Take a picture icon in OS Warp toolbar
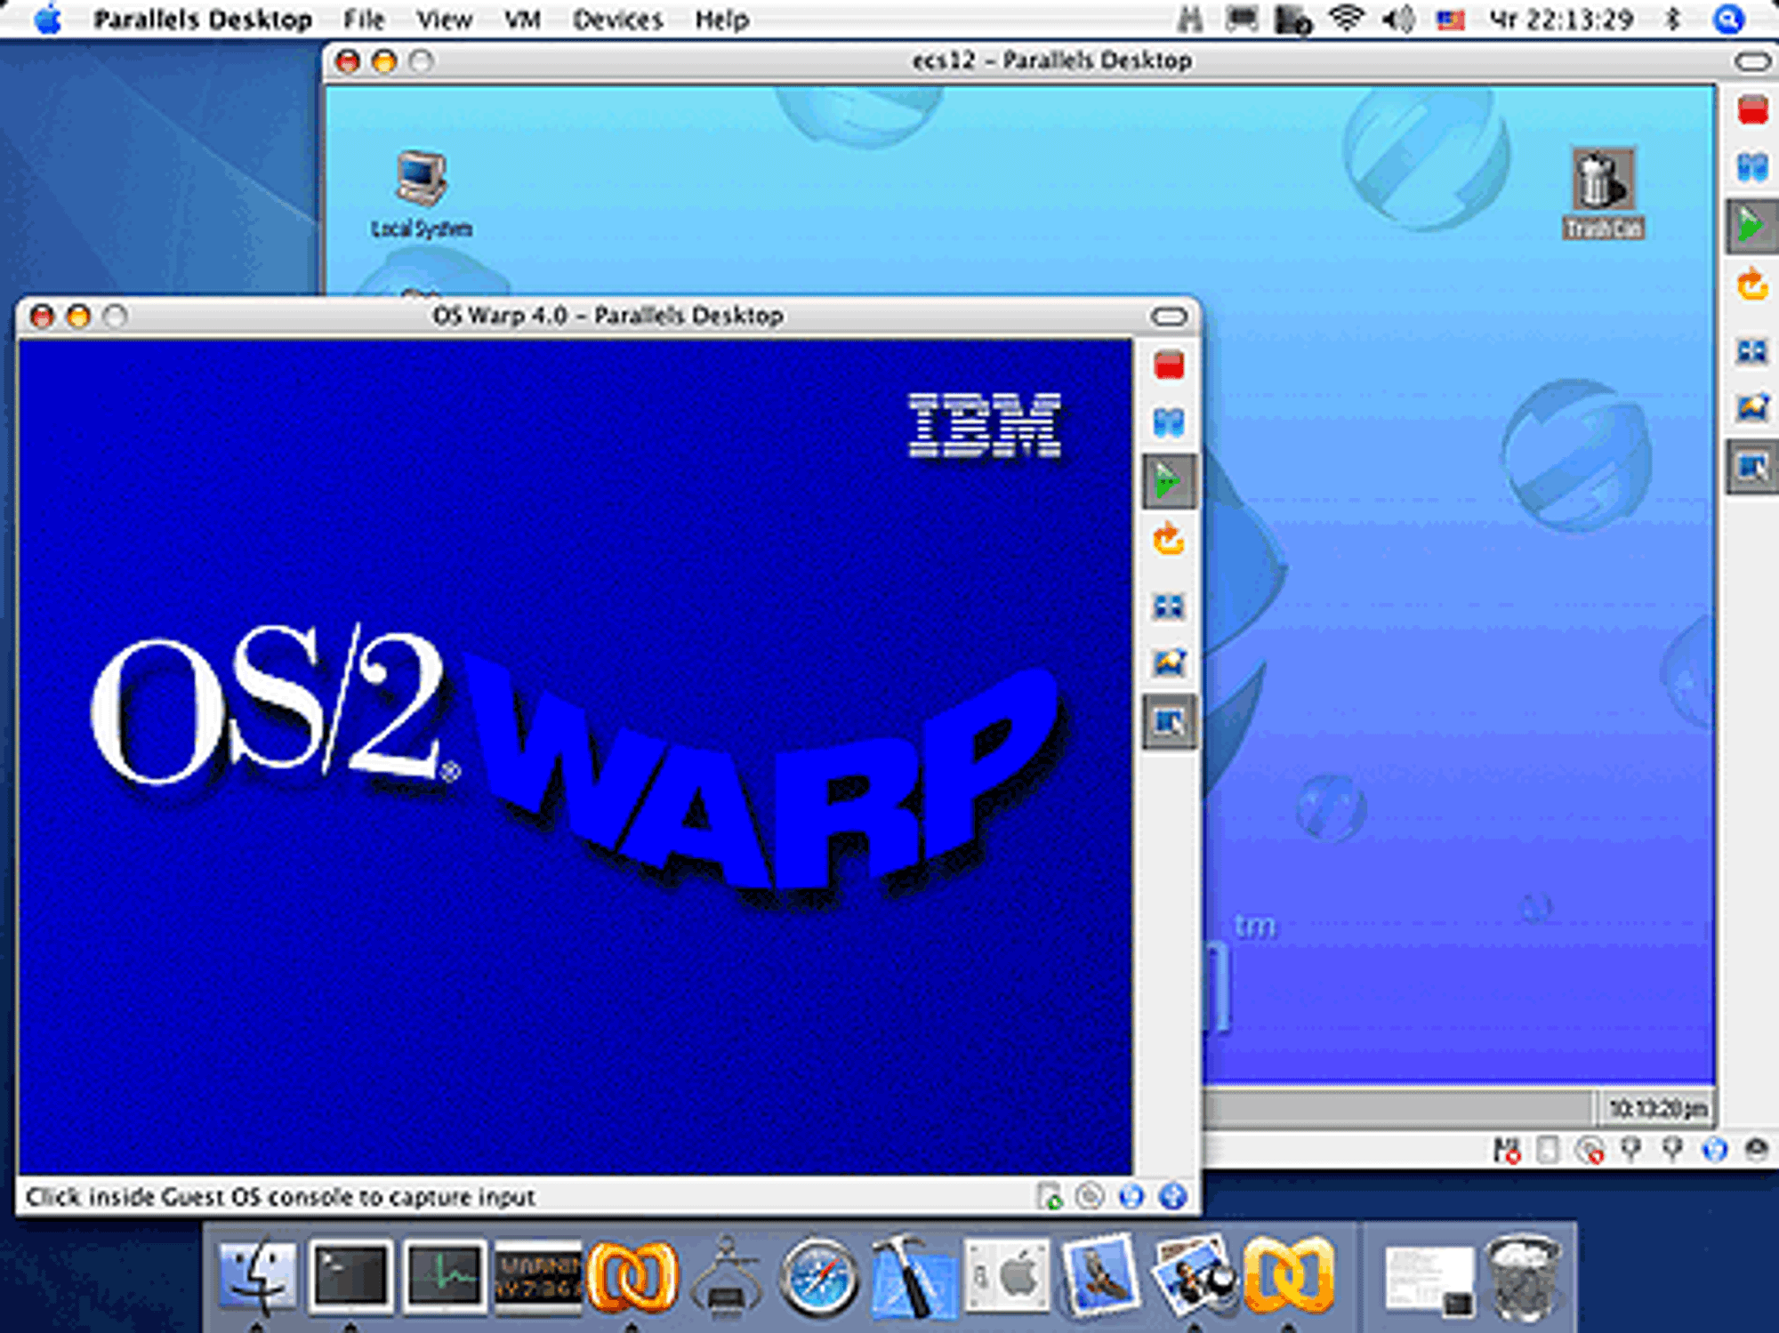Viewport: 1779px width, 1333px height. (x=1169, y=662)
